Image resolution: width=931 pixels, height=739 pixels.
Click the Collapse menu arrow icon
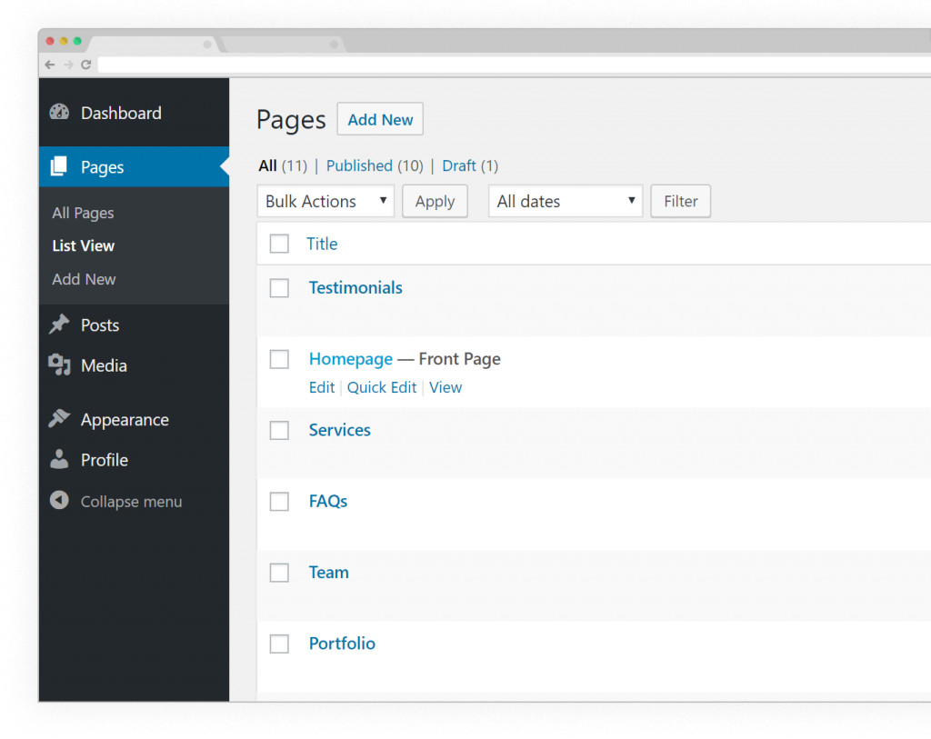coord(59,500)
